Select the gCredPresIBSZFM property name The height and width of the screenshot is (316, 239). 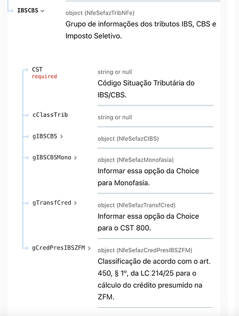[58, 248]
